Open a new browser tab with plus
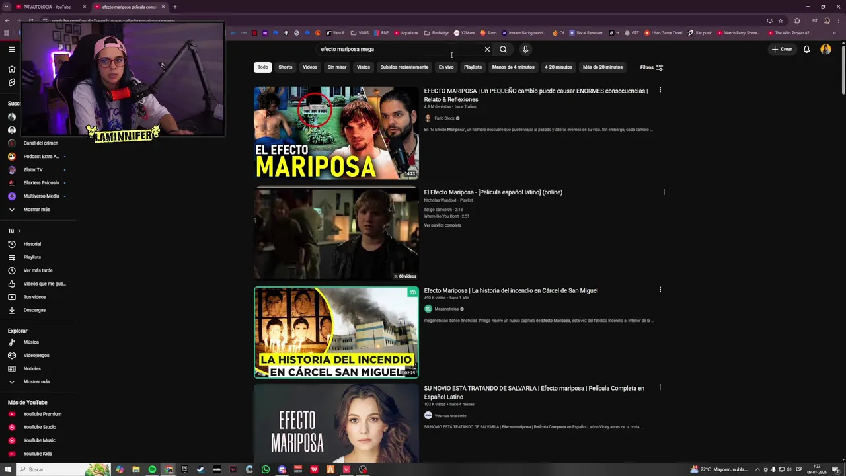Image resolution: width=846 pixels, height=476 pixels. point(174,7)
